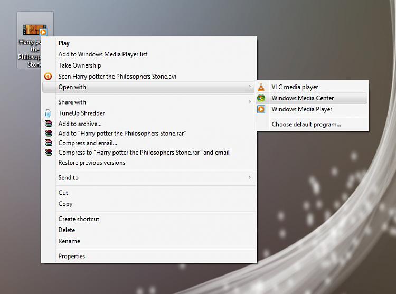
Task: Expand the Open with submenu arrow
Action: point(250,87)
